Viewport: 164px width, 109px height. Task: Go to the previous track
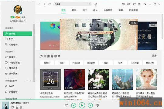coord(73,105)
